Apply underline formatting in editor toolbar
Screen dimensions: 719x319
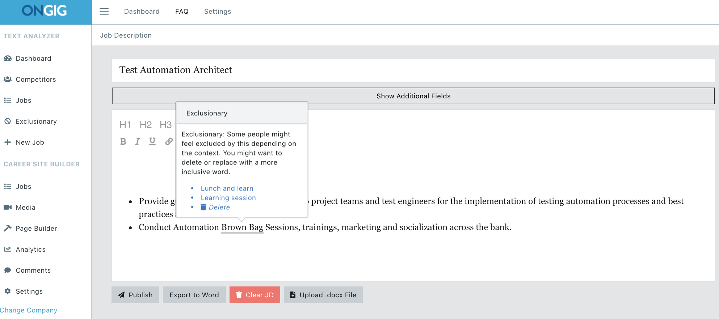click(152, 141)
